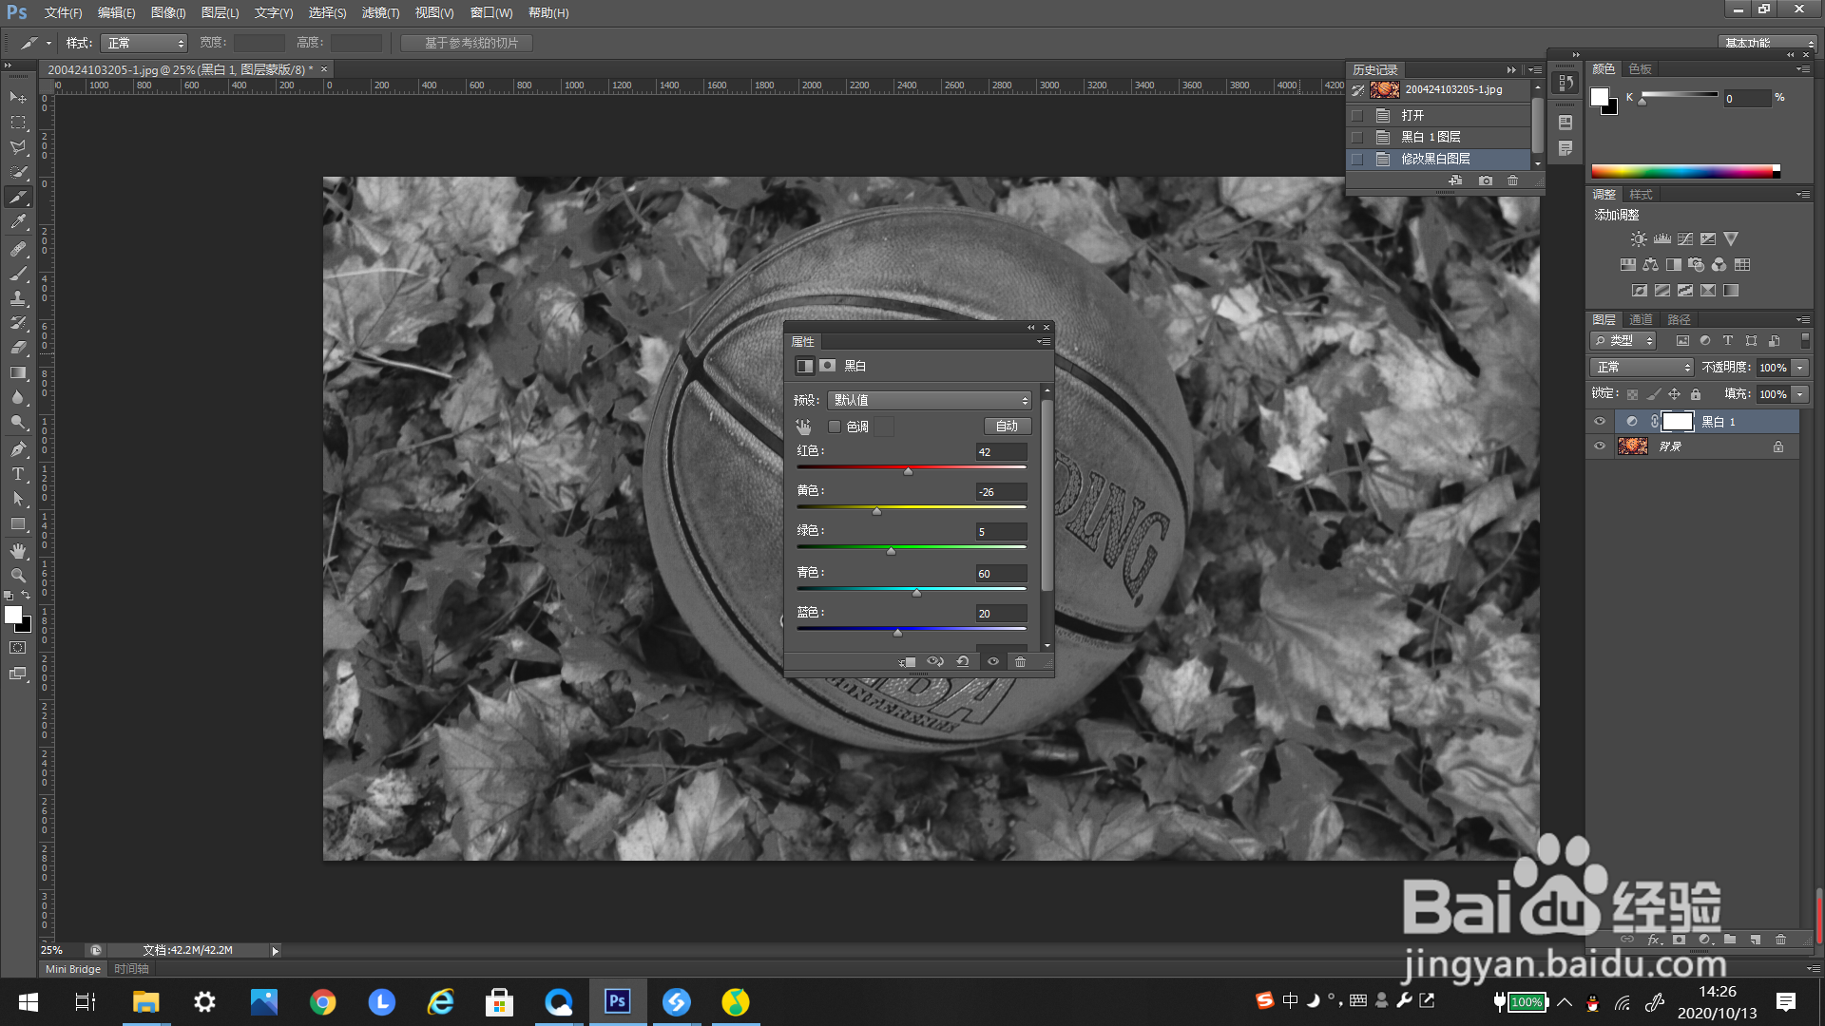Open the 样式 style dropdown in options bar
The width and height of the screenshot is (1825, 1026).
point(144,43)
